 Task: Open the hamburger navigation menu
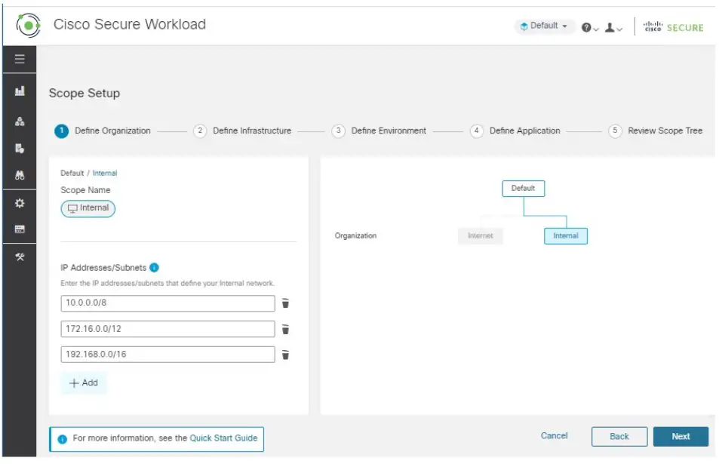pos(20,60)
